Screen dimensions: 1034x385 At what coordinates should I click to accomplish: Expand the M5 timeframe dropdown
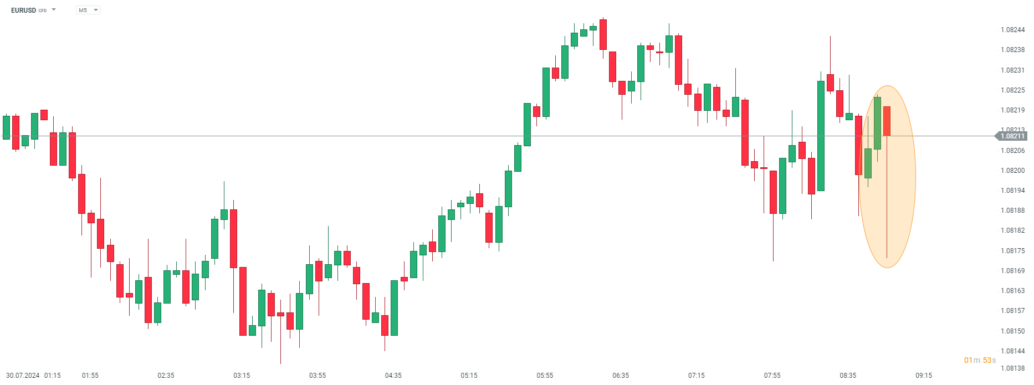[96, 10]
